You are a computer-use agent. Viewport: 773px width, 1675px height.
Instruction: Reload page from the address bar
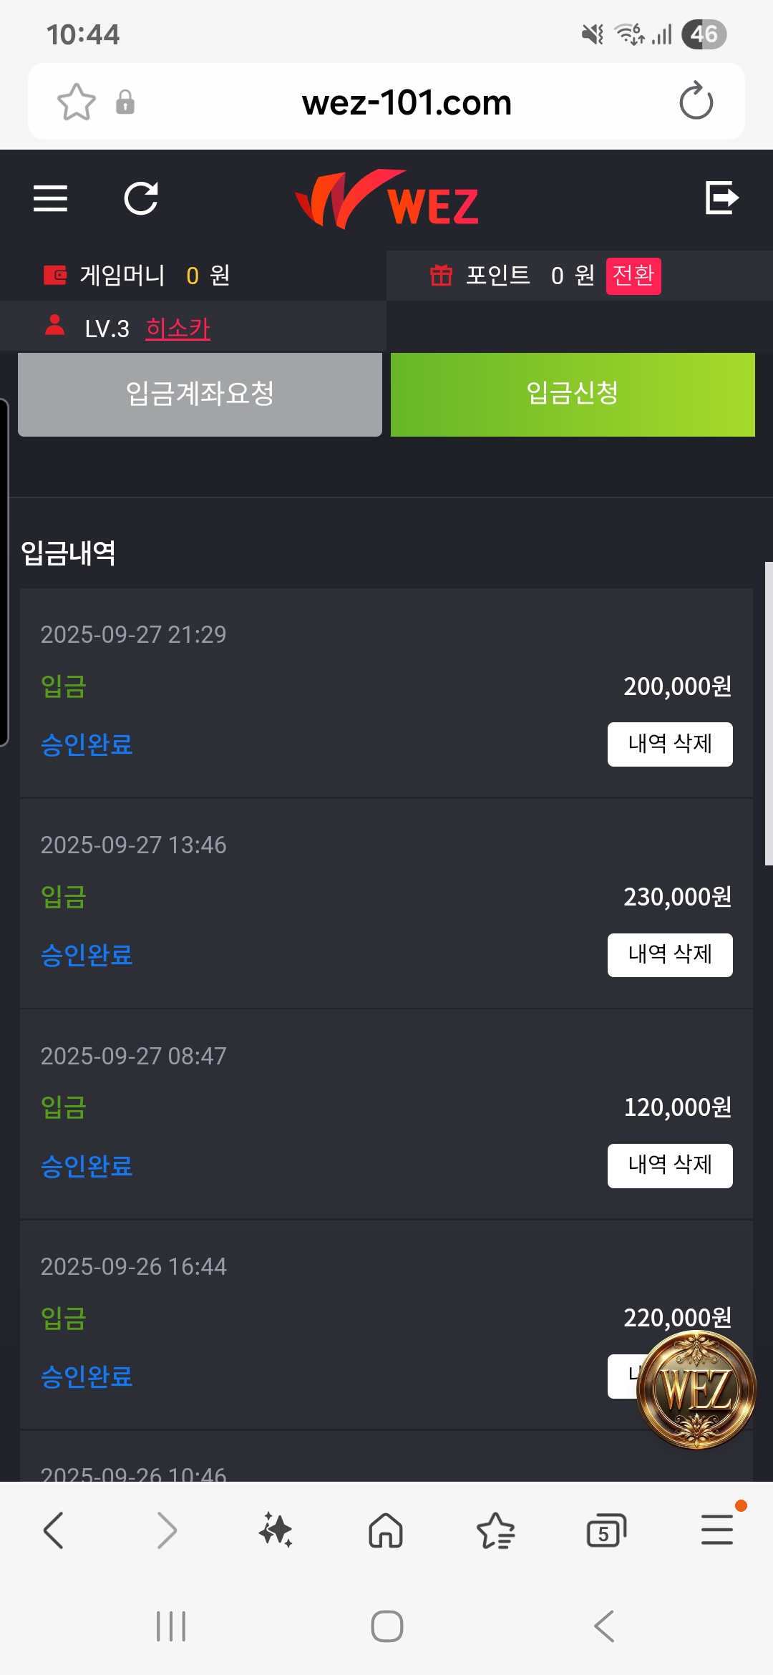pyautogui.click(x=696, y=102)
